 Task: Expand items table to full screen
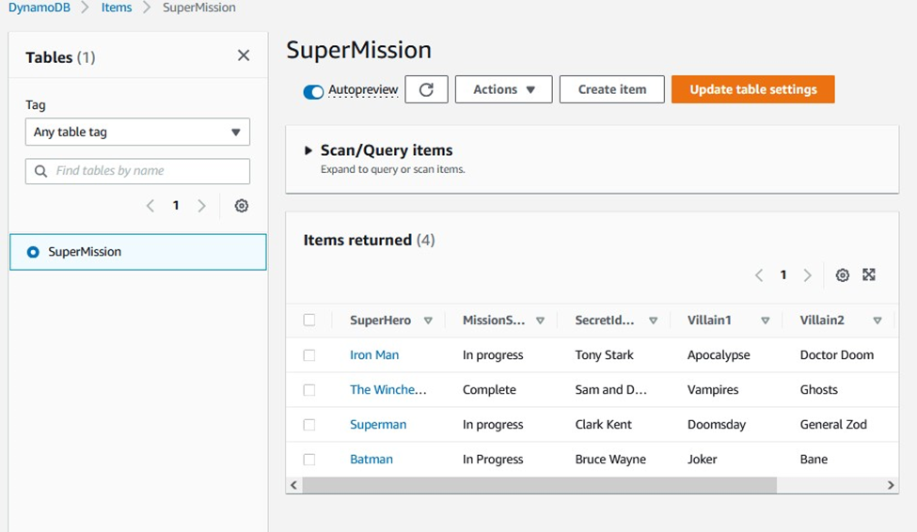869,274
